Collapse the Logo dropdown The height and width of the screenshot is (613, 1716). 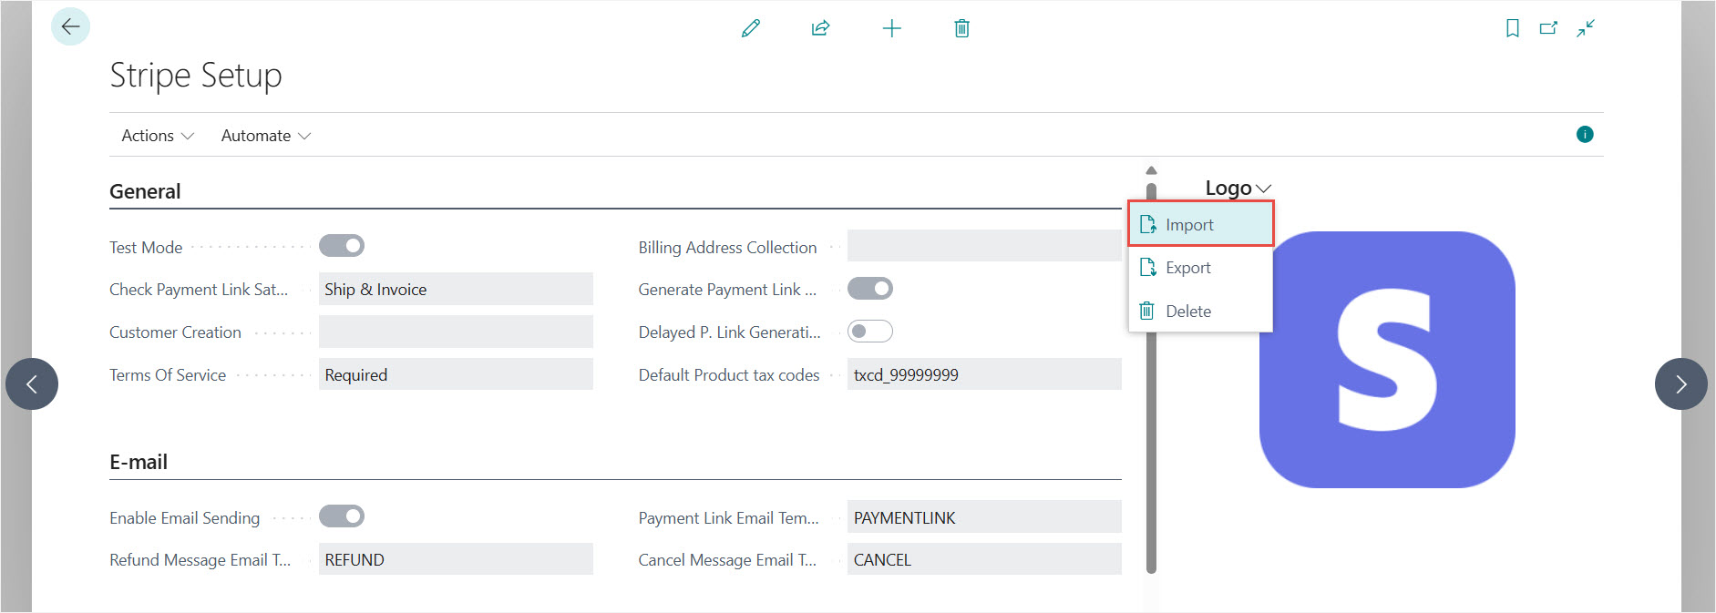tap(1237, 189)
